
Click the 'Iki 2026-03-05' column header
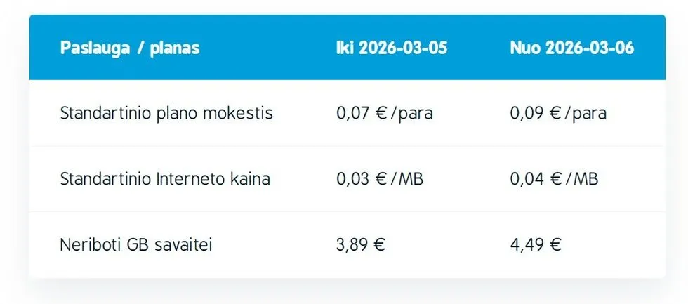tap(392, 48)
